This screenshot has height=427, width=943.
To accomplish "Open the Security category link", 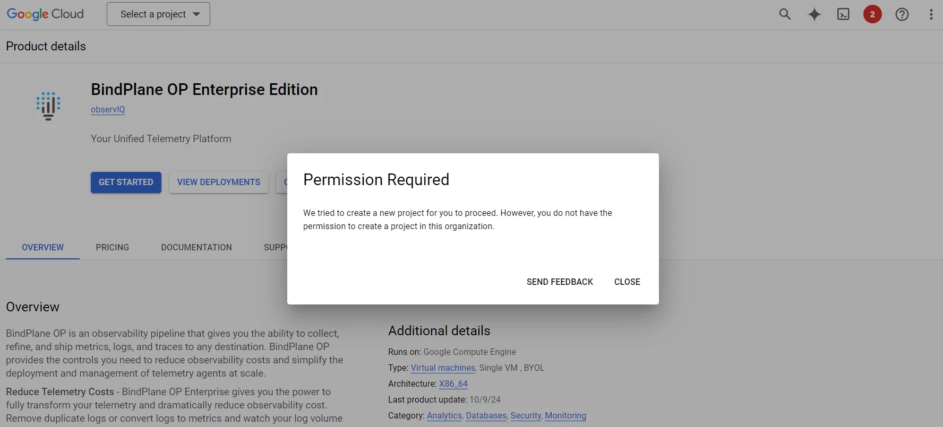I will click(x=526, y=415).
